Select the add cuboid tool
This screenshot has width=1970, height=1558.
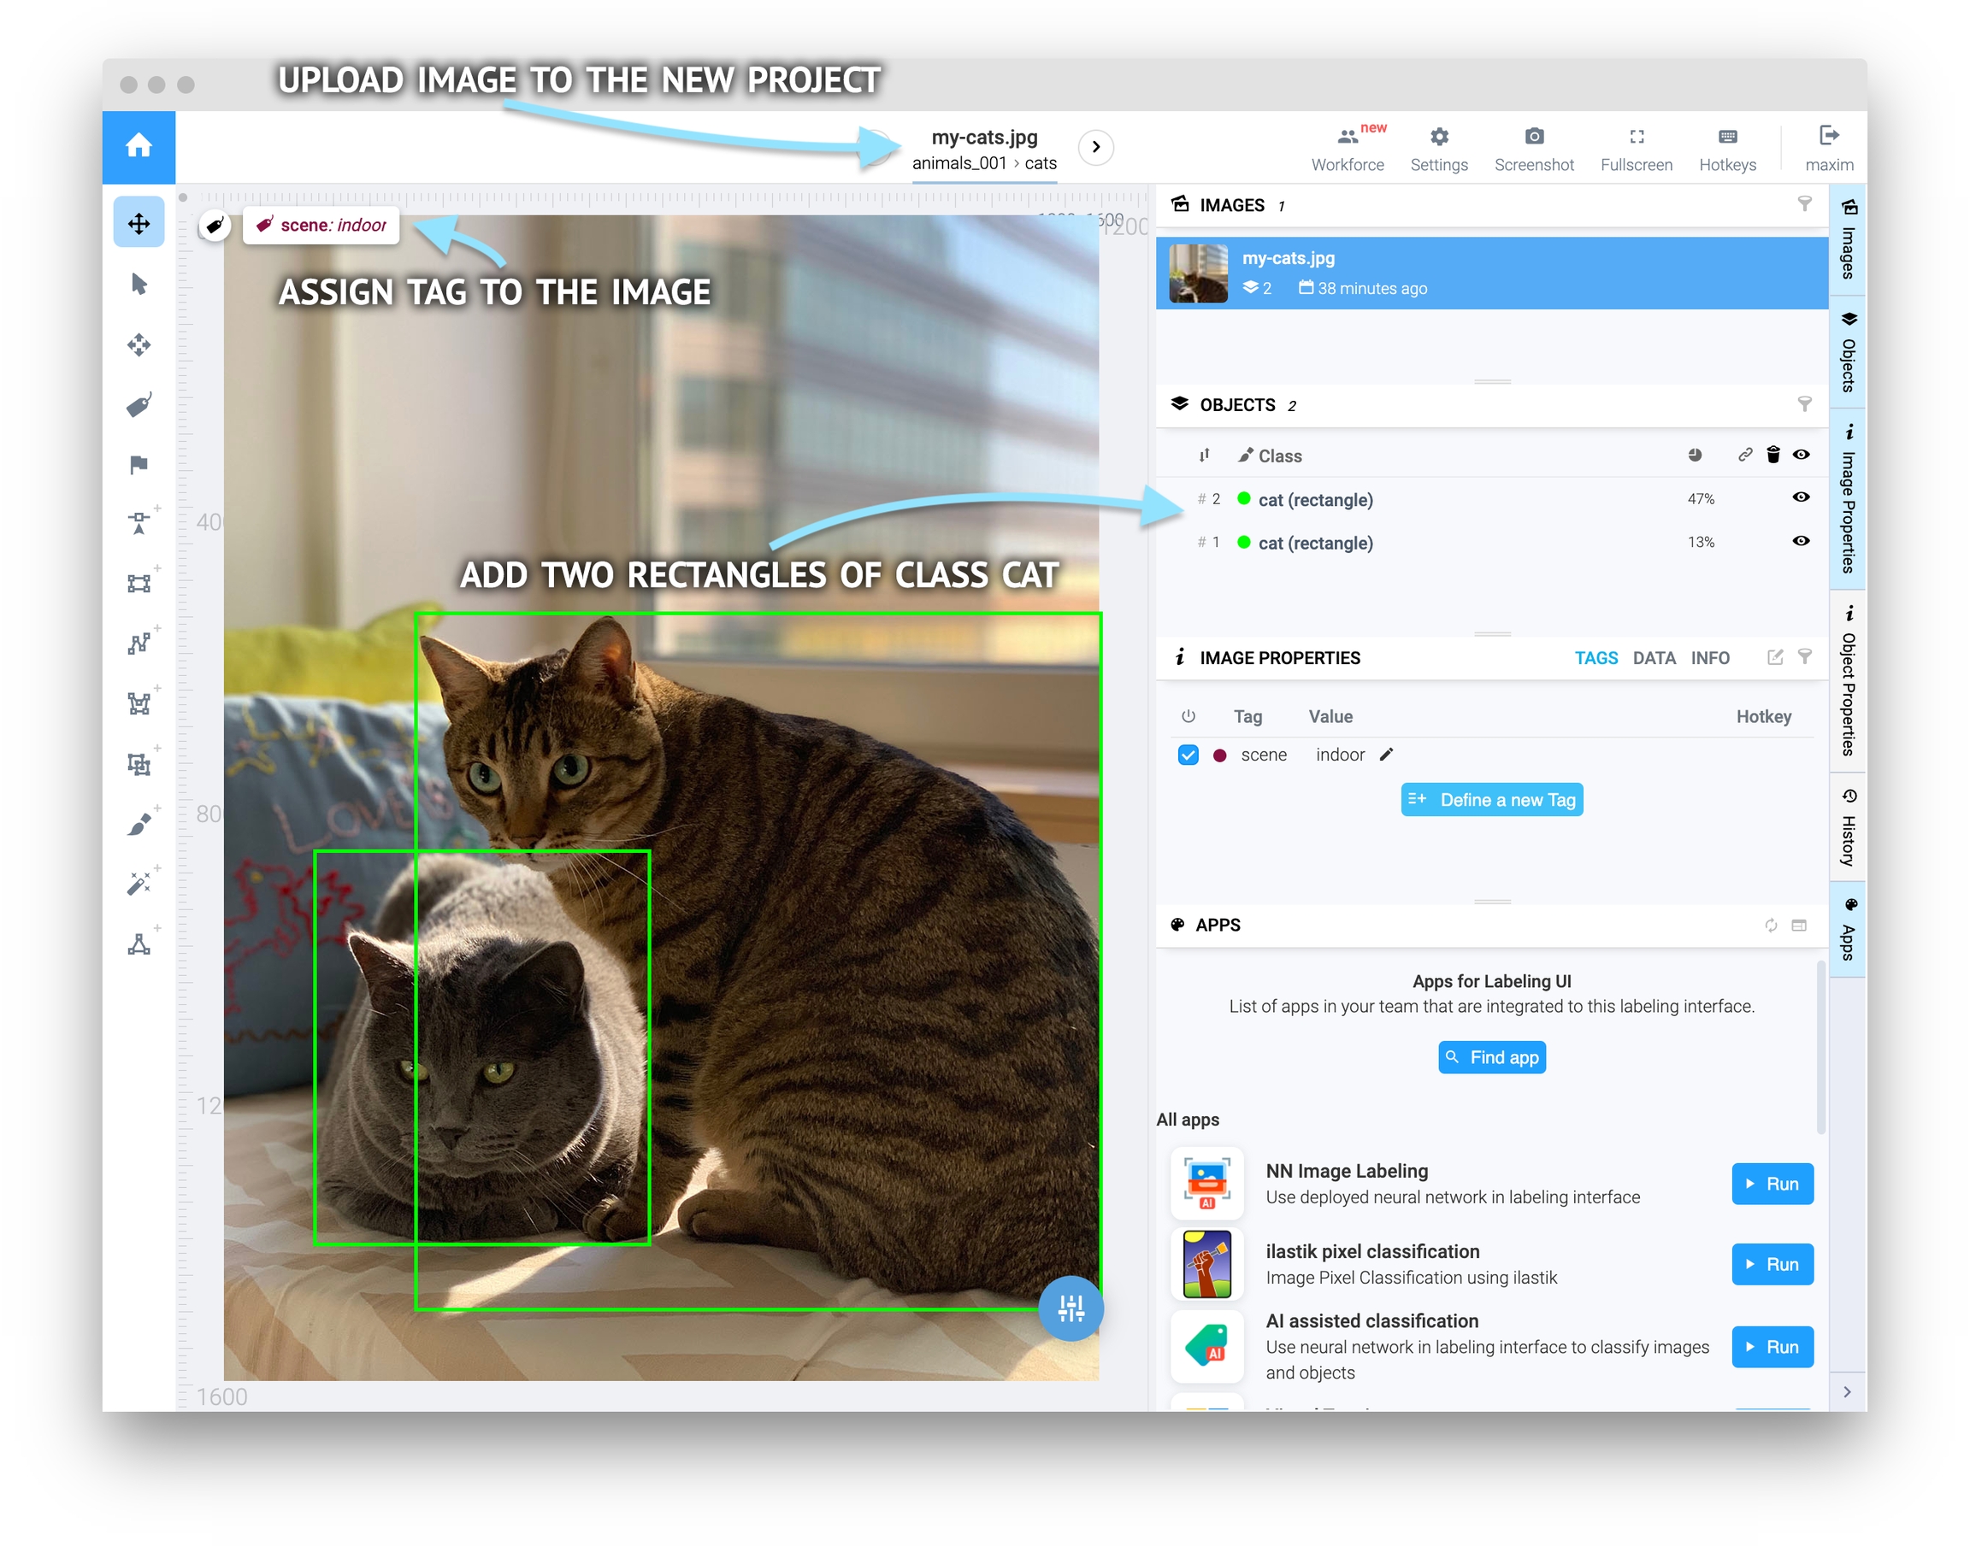pyautogui.click(x=139, y=764)
